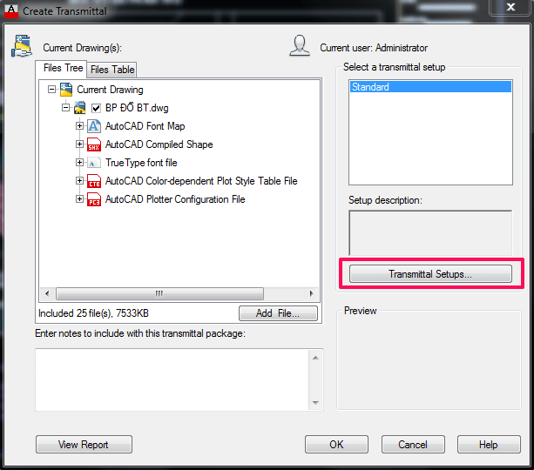Click the AutoCAD Compiled Shape SHX icon
The image size is (534, 470).
coord(94,144)
